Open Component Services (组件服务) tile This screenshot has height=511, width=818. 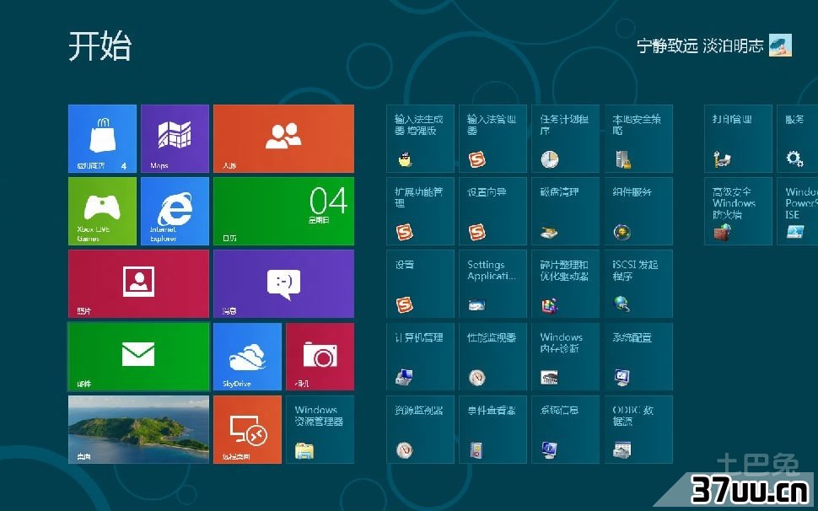638,211
